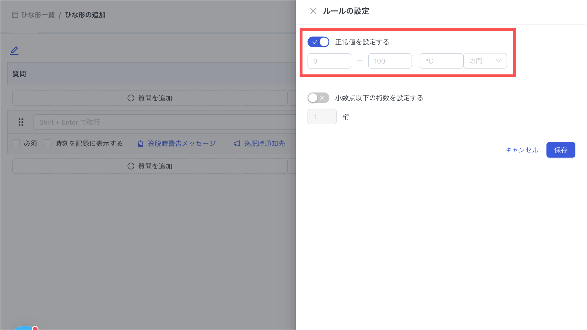Click the alarm icon for 逸脱時警告メッセージ

pyautogui.click(x=140, y=144)
